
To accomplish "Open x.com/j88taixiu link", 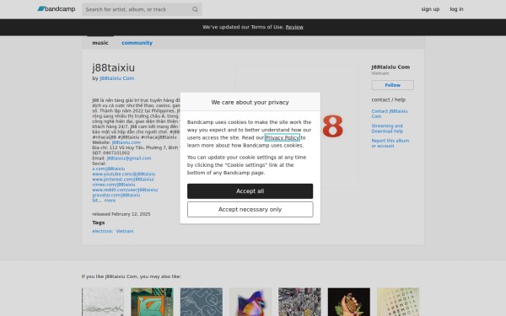I will coord(109,169).
